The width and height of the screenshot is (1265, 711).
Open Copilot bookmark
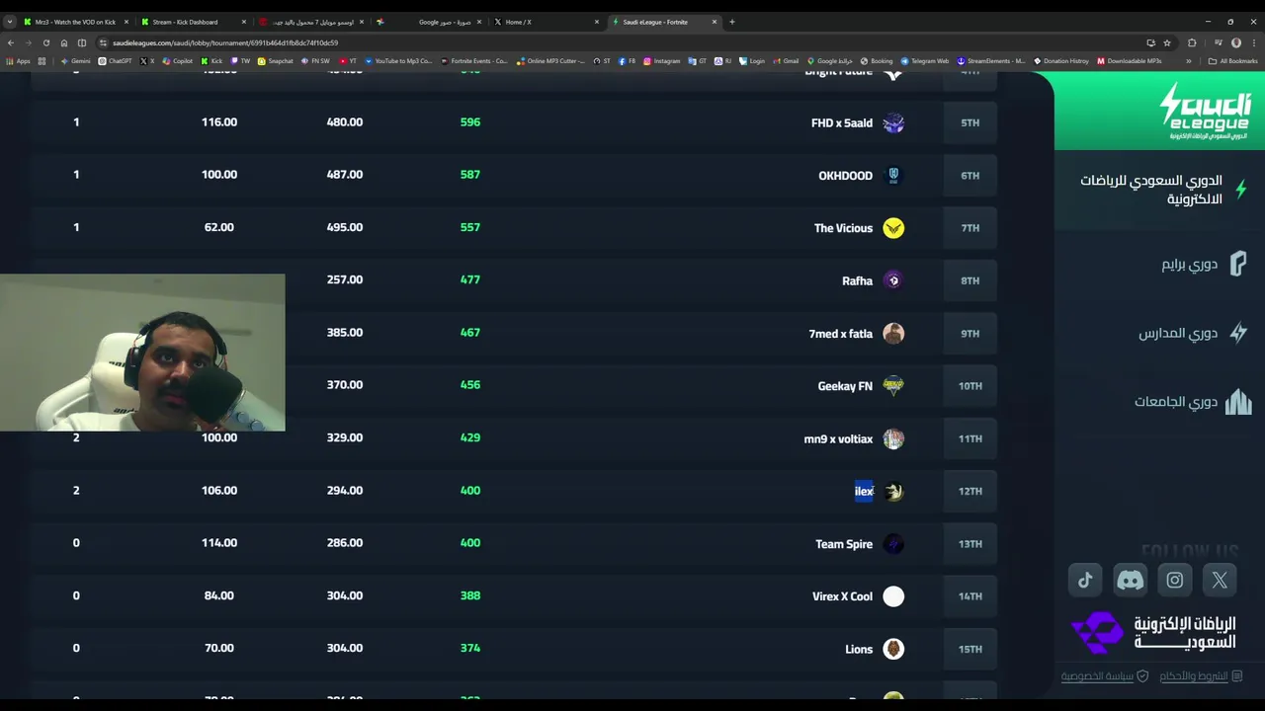[x=178, y=61]
